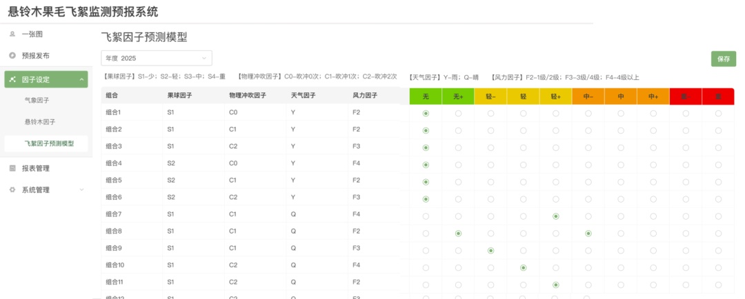The width and height of the screenshot is (745, 299).
Task: Open the 气象因子 submenu item
Action: coord(37,101)
